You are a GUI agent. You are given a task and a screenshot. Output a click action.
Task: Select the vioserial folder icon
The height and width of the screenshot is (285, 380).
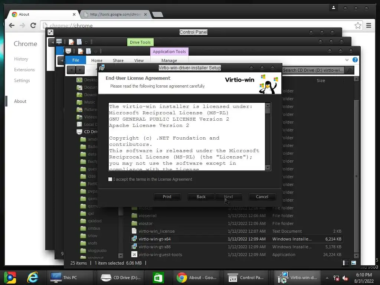[134, 216]
